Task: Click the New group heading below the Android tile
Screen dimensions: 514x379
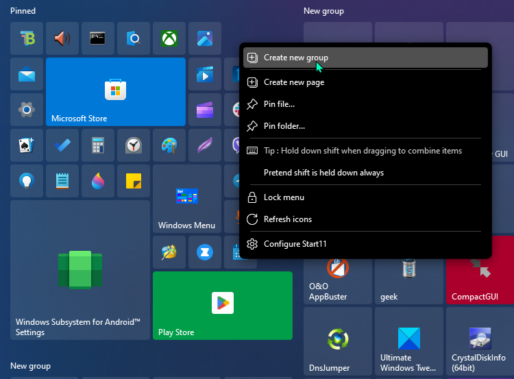Action: point(30,366)
